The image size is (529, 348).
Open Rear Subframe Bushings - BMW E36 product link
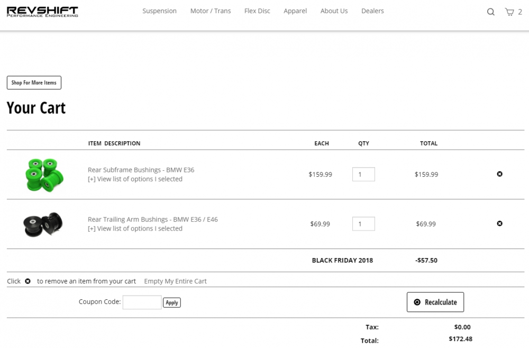click(x=141, y=170)
